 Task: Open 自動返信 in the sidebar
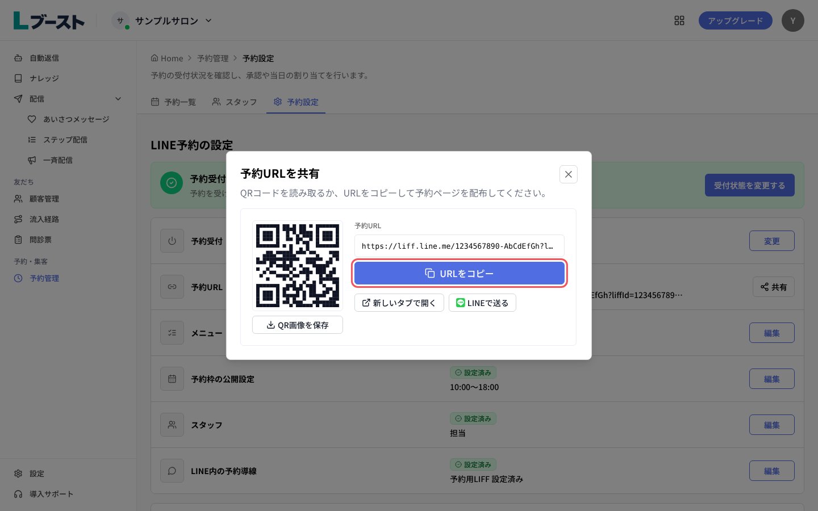coord(68,58)
